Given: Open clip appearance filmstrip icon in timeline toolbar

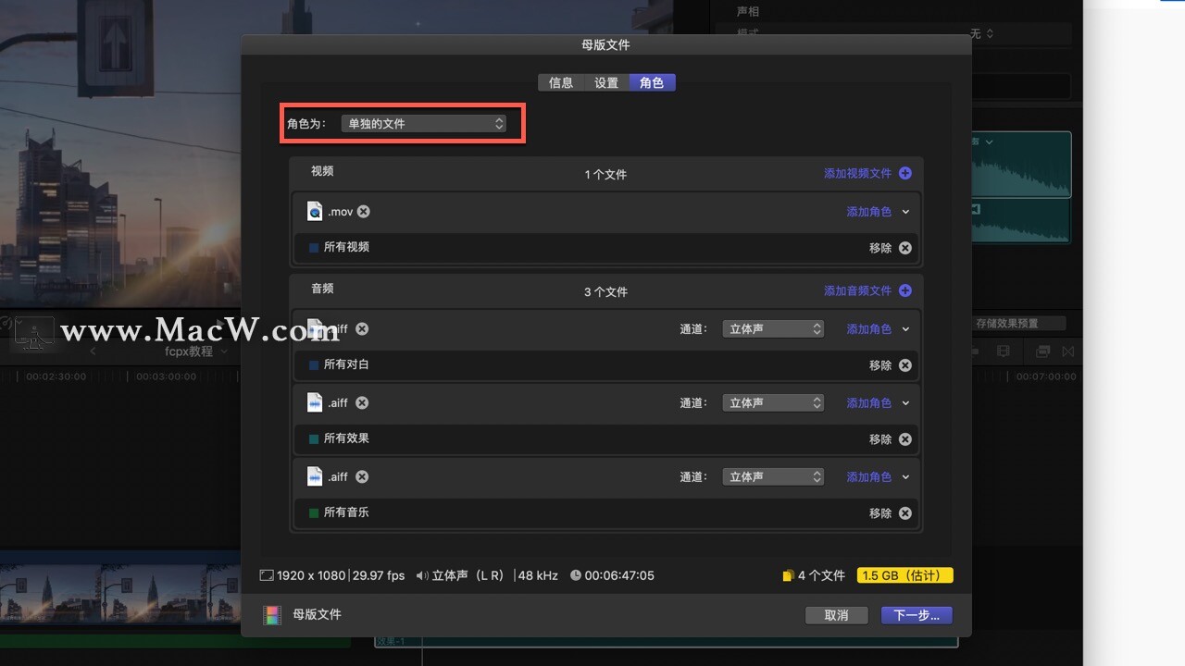Looking at the screenshot, I should pyautogui.click(x=1003, y=351).
